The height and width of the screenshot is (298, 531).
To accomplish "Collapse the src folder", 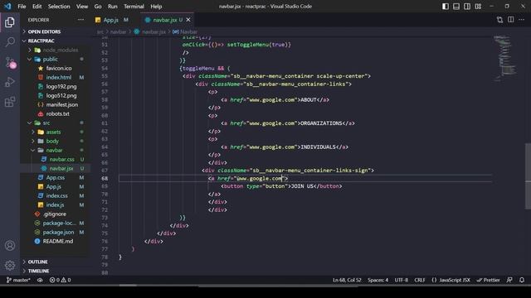I will 46,123.
